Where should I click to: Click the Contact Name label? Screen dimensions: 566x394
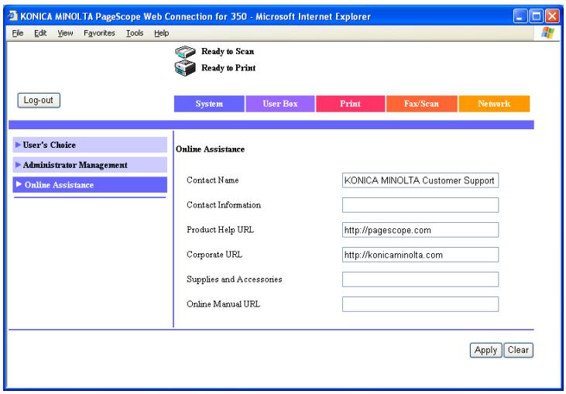(213, 180)
